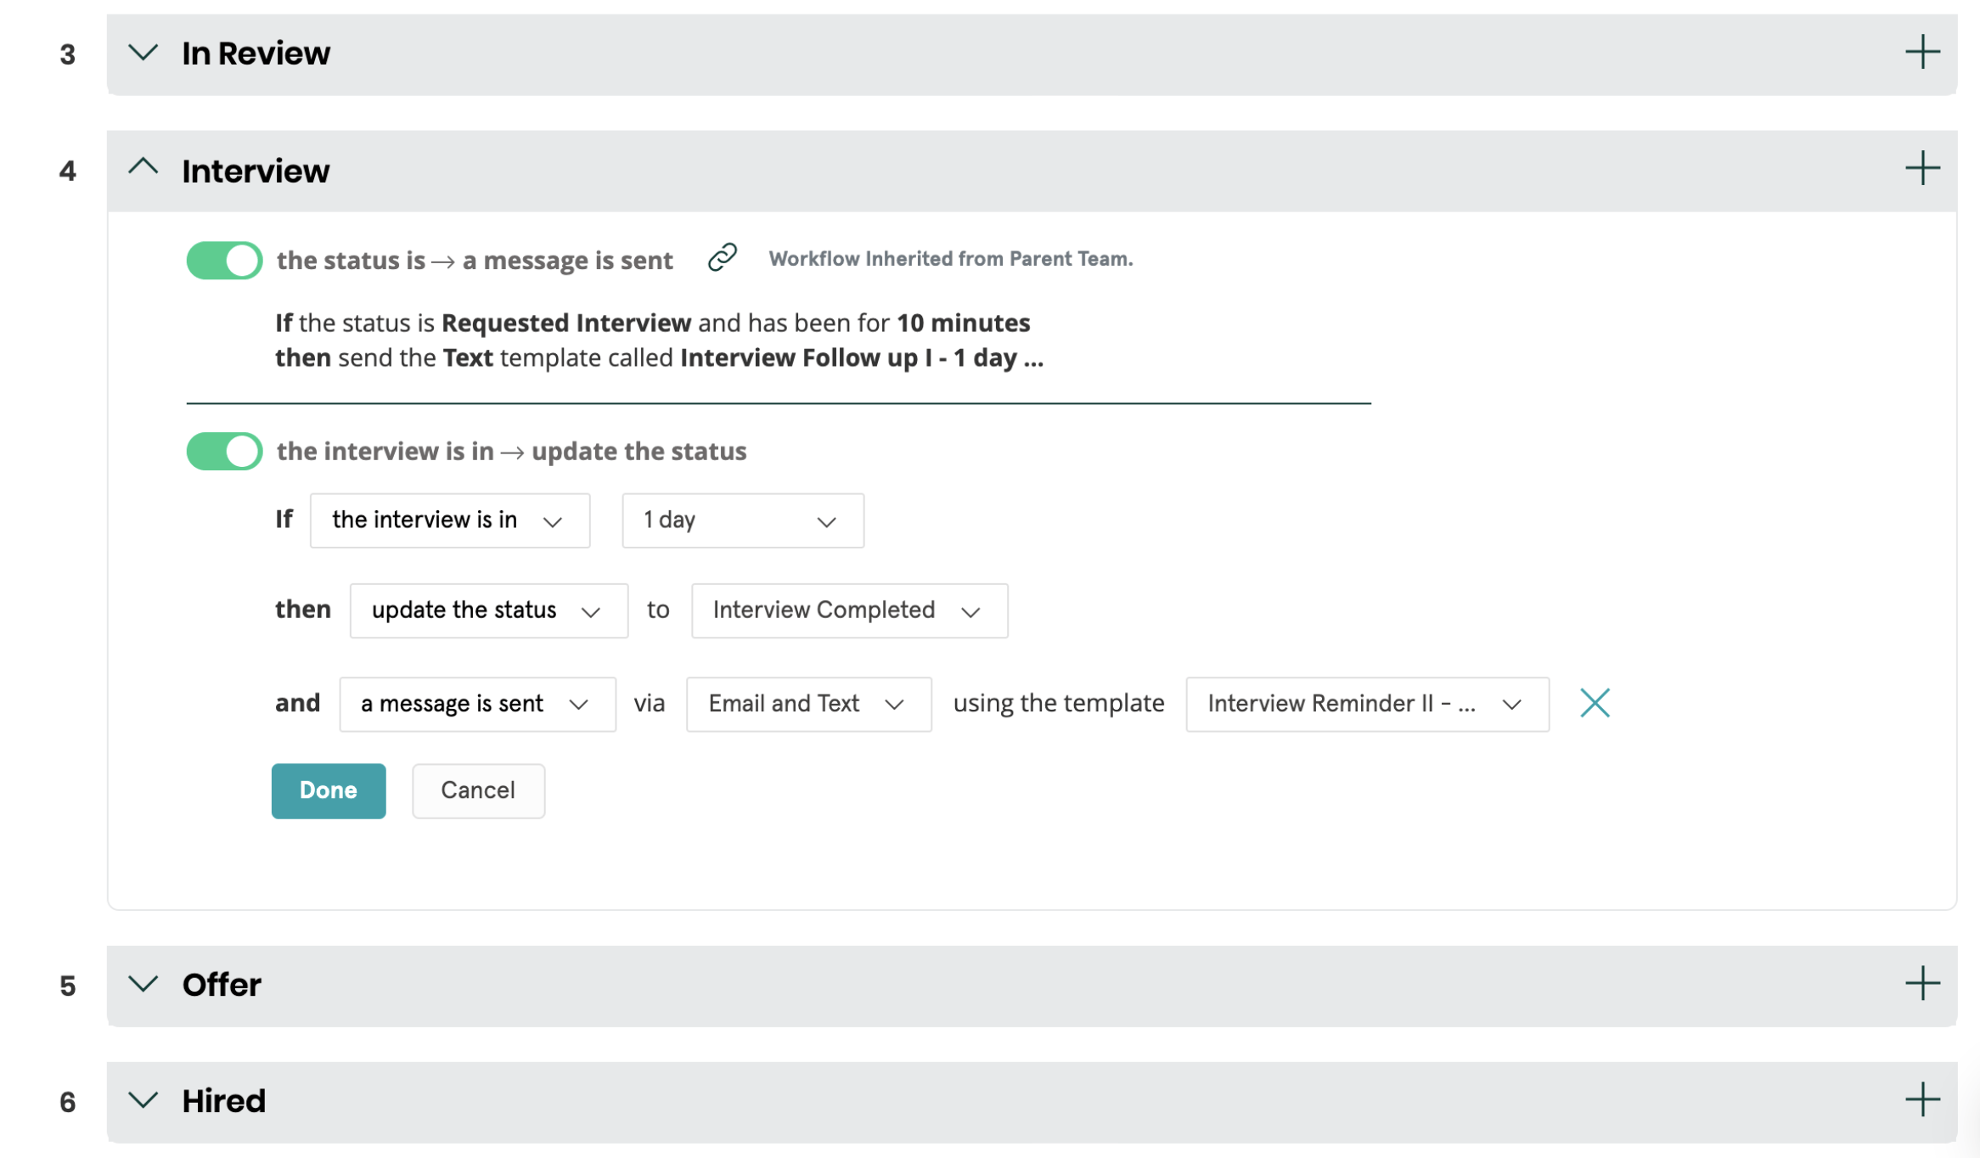Image resolution: width=1980 pixels, height=1158 pixels.
Task: Open the interview is in dropdown
Action: coord(450,520)
